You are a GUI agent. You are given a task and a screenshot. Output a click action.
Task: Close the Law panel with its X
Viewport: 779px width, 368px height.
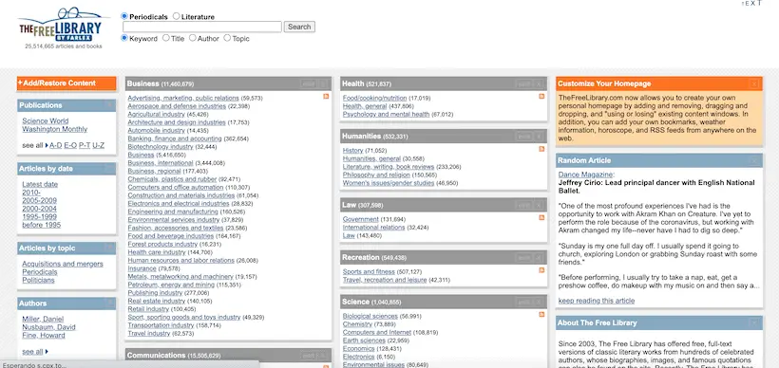tap(539, 205)
